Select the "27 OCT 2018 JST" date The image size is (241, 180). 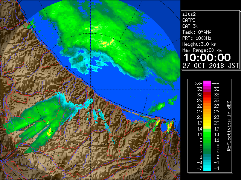210,66
